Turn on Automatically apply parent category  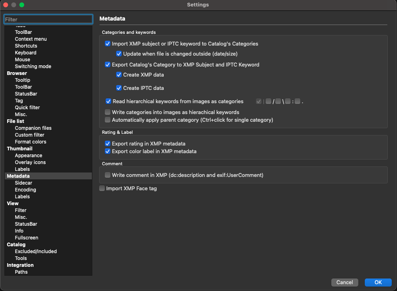point(108,120)
